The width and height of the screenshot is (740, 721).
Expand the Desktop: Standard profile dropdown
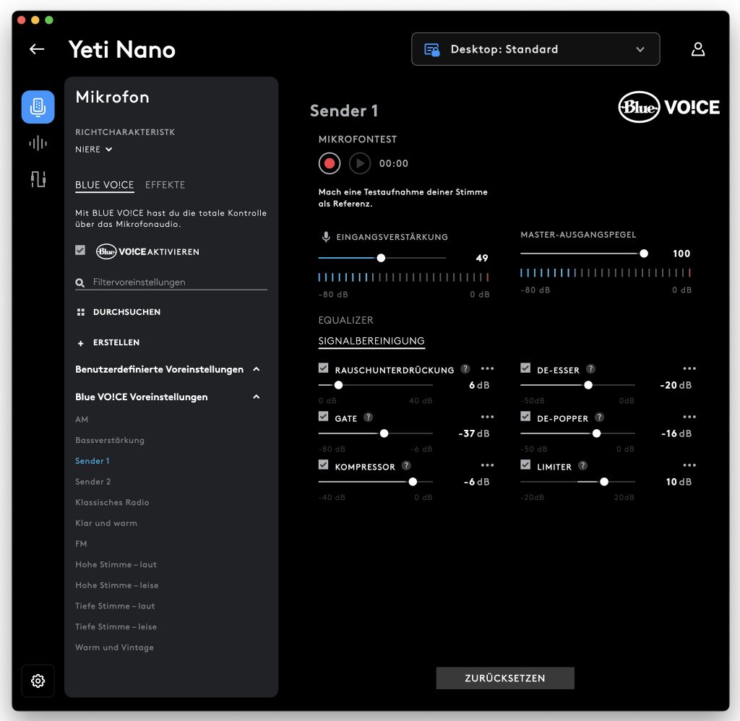535,49
